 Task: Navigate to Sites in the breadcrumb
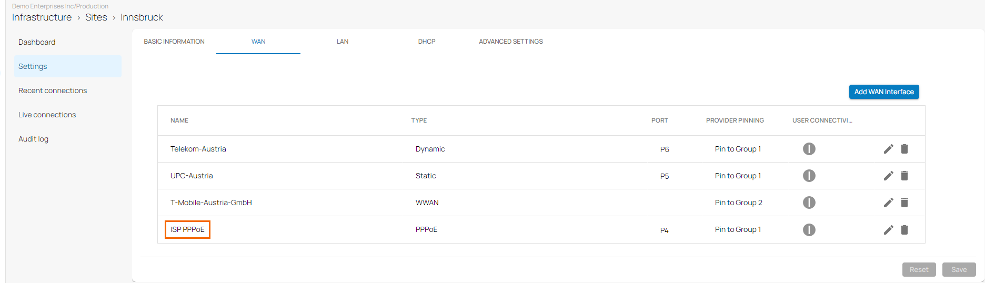[96, 17]
